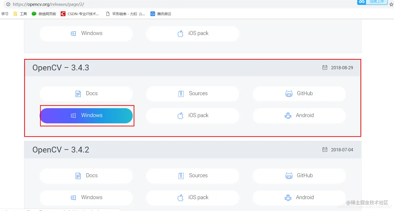394x211 pixels.
Task: Click the Windows button under OpenCV 3.4.3
Action: coord(86,116)
